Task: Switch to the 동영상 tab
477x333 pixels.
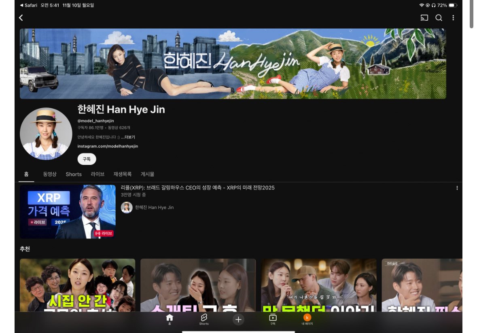Action: pyautogui.click(x=50, y=174)
